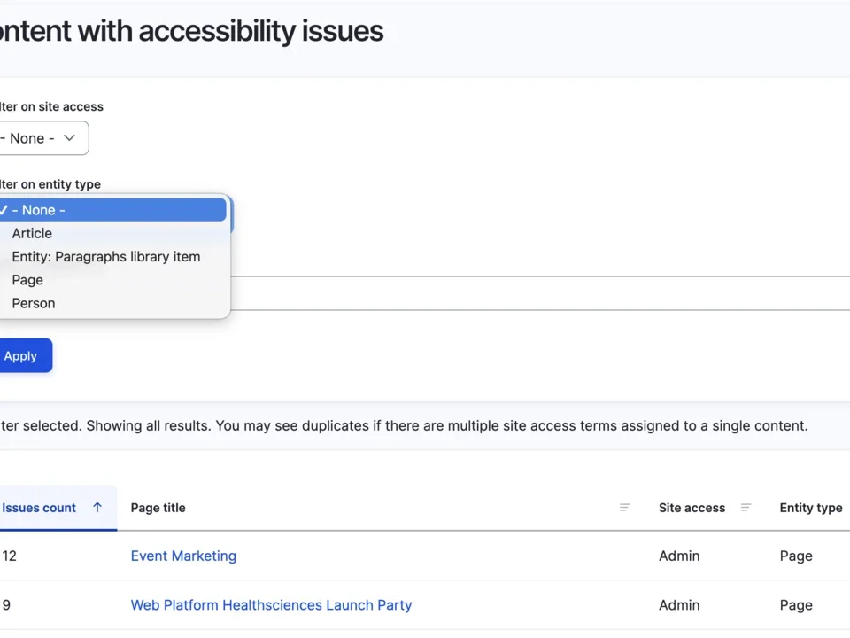The width and height of the screenshot is (850, 638).
Task: Click the page heading about accessibility issues
Action: pos(192,31)
